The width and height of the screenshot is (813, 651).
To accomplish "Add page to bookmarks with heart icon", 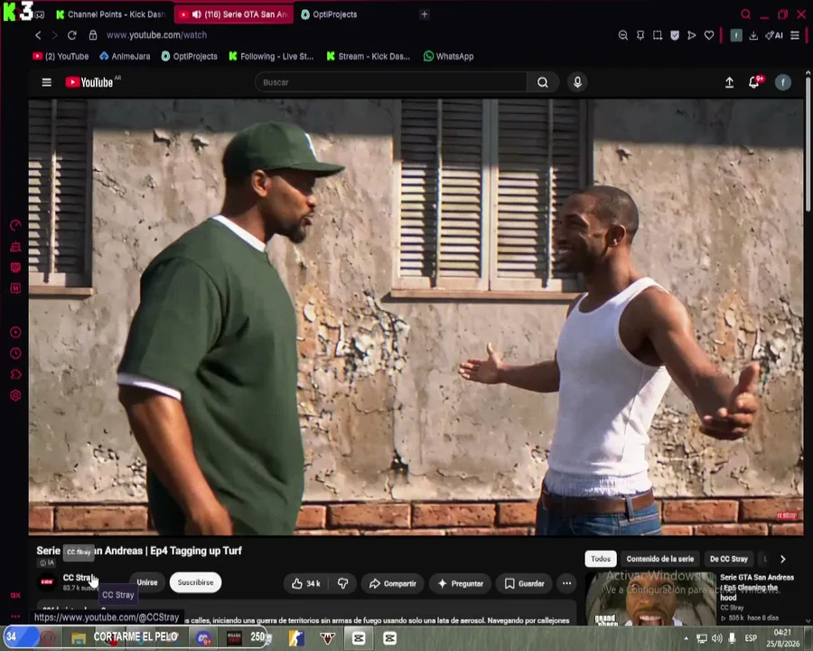I will point(709,35).
